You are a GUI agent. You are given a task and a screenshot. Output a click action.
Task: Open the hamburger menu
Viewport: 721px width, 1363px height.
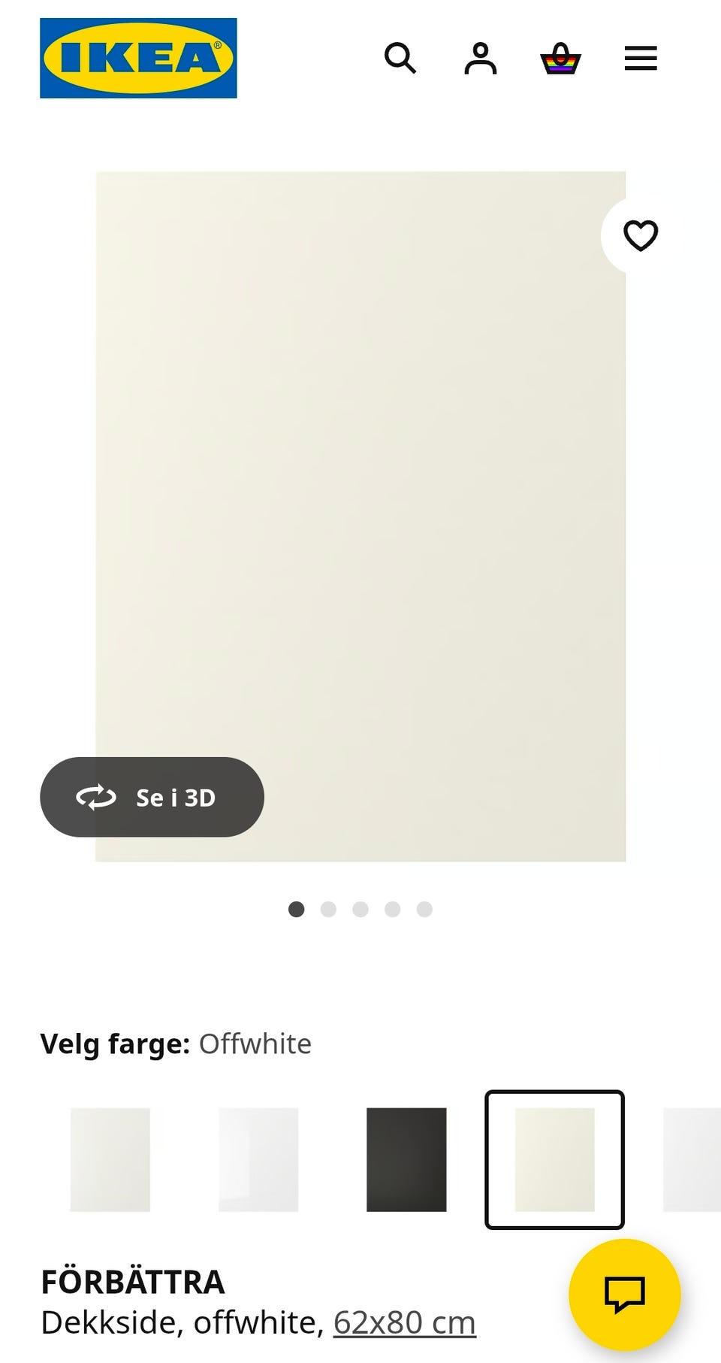coord(641,58)
